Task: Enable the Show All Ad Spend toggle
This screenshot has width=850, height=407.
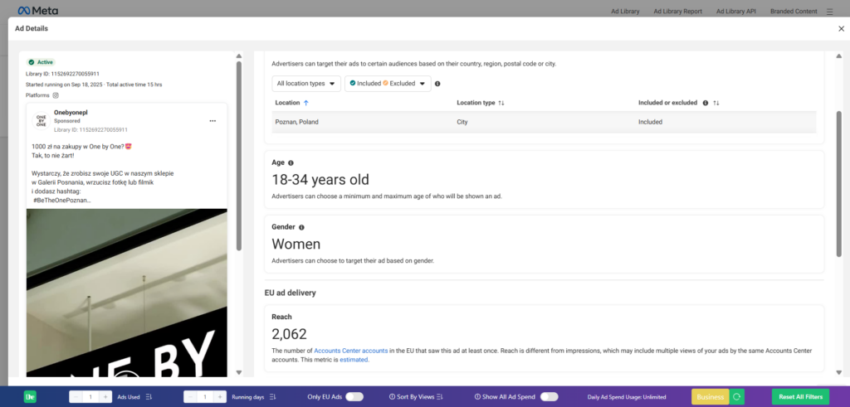Action: (549, 397)
